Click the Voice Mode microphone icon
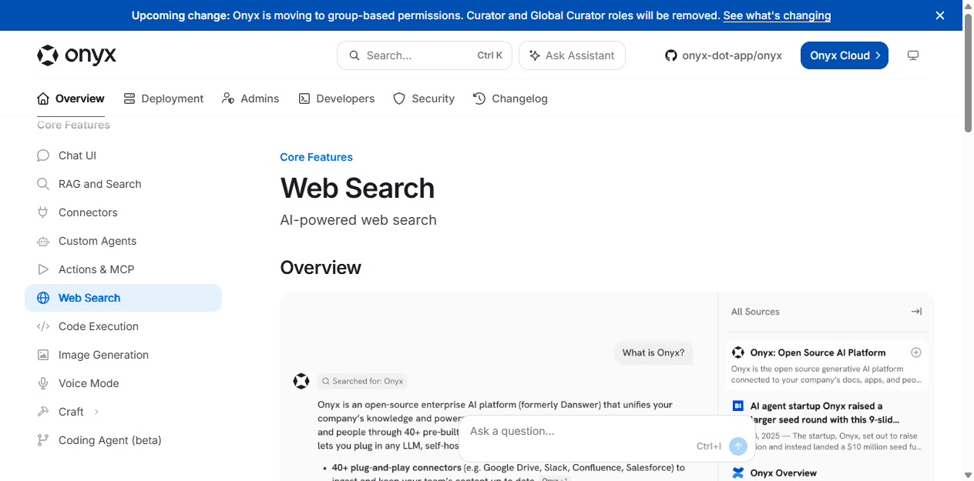Viewport: 974px width, 481px height. point(43,383)
